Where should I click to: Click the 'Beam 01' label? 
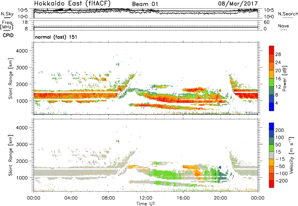coord(145,4)
